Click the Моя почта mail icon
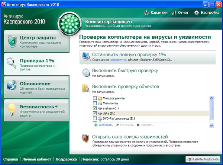Image resolution: width=223 pixels, height=165 pixels. click(100, 103)
